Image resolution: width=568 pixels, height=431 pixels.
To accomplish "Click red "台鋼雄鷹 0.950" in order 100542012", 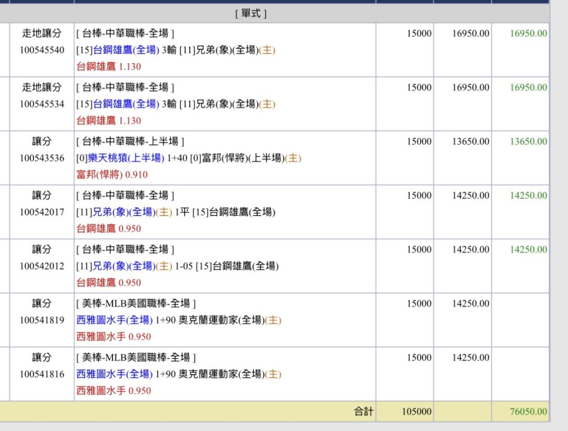I will (x=109, y=283).
